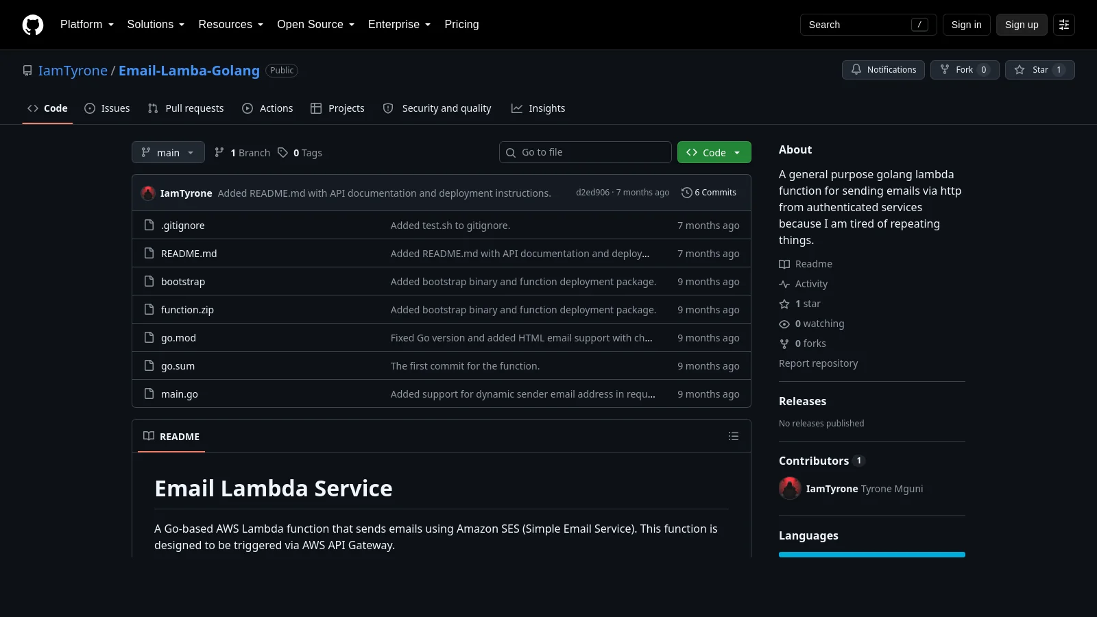
Task: Open the header settings sliders icon
Action: (1064, 25)
